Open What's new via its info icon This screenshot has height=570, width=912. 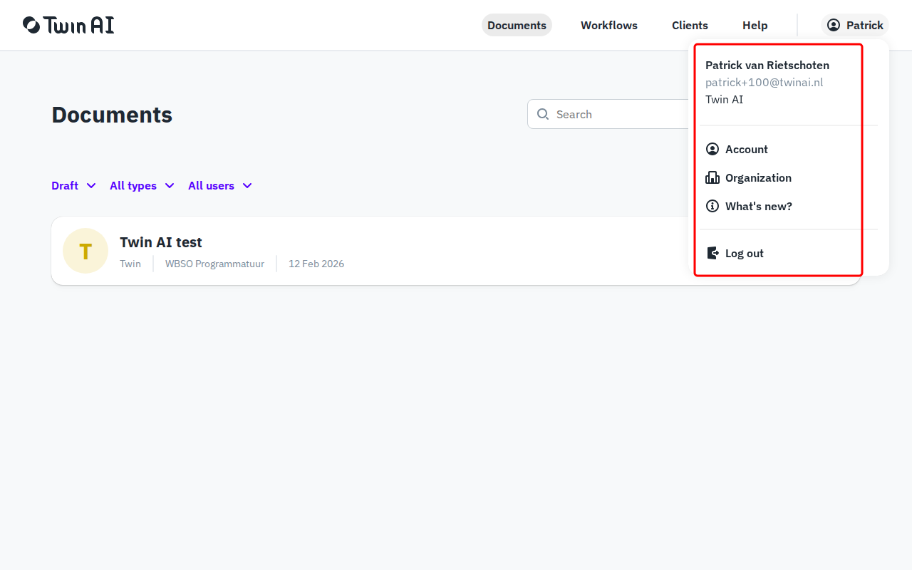point(712,206)
